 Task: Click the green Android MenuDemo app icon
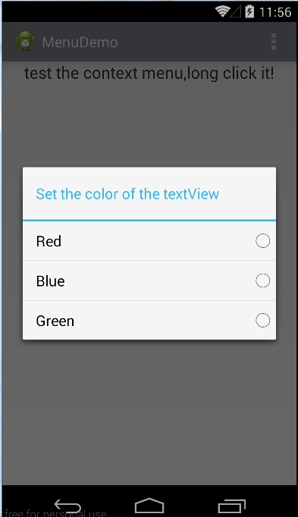coord(25,42)
